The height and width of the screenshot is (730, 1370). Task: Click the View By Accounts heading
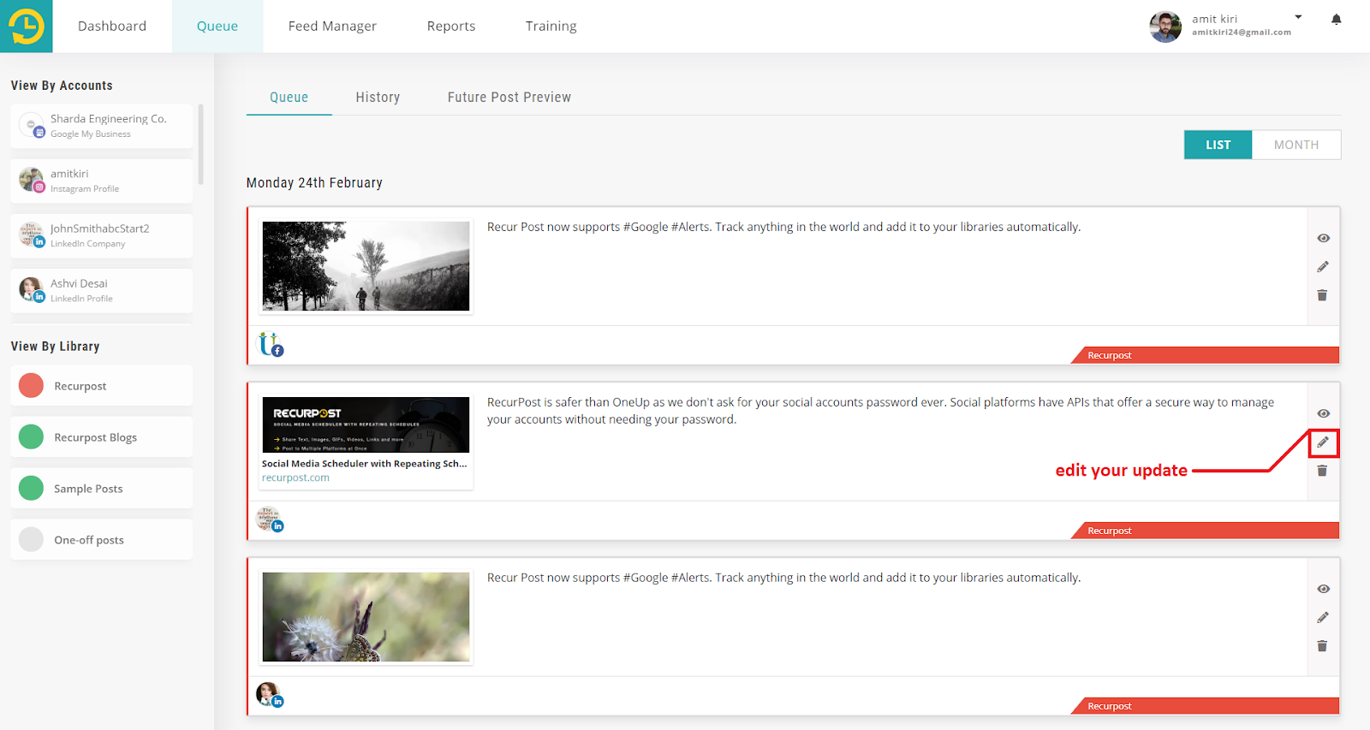[62, 86]
